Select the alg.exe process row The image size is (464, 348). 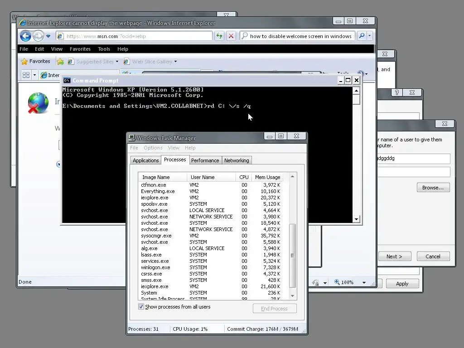tap(211, 248)
